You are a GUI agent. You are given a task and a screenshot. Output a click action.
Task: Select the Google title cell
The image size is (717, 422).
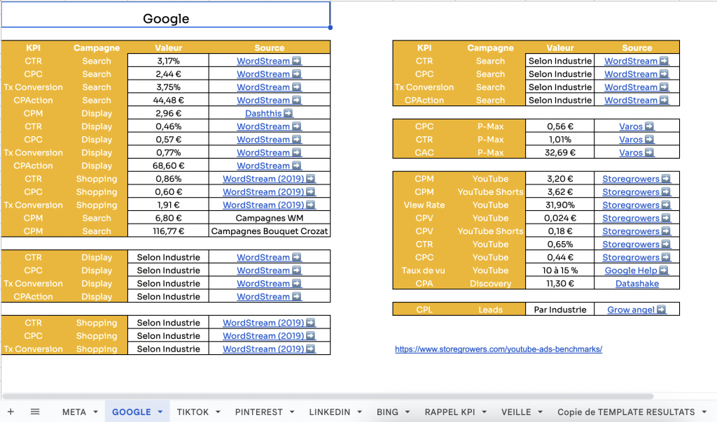pyautogui.click(x=166, y=15)
